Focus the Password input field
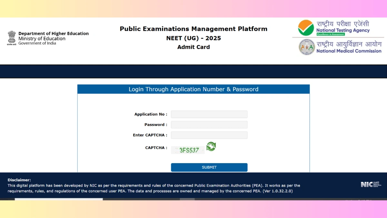387x218 pixels. [209, 125]
